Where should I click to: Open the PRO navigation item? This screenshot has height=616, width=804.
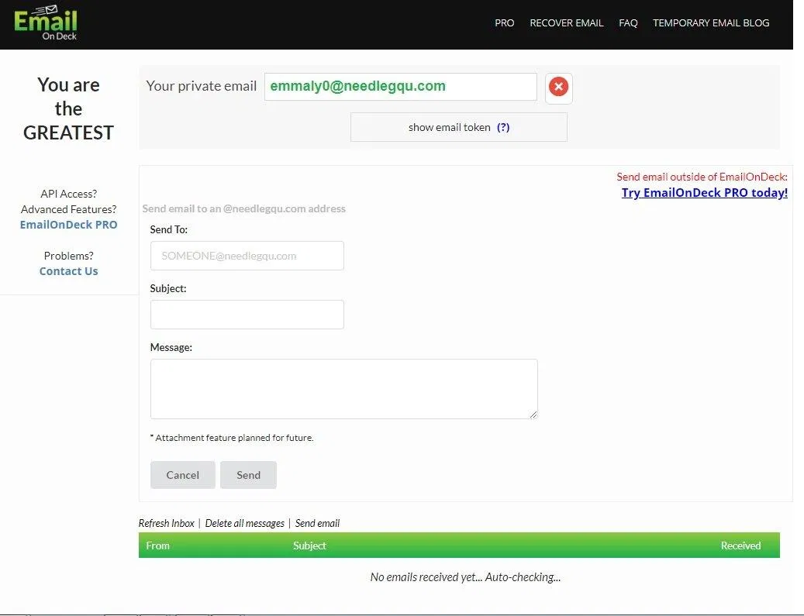pyautogui.click(x=504, y=22)
